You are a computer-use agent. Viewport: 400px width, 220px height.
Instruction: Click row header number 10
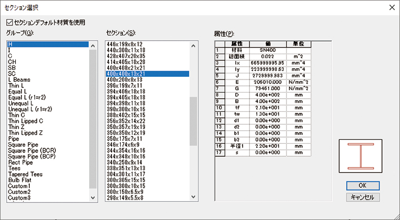click(220, 108)
